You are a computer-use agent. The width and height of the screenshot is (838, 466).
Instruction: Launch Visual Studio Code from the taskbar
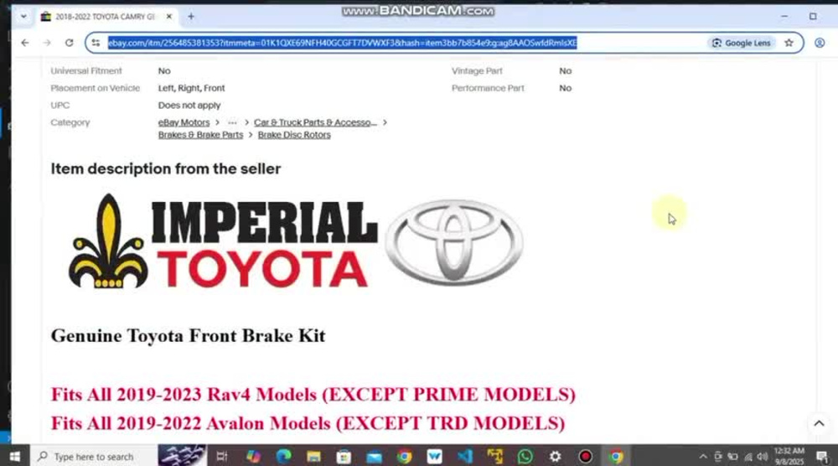pyautogui.click(x=464, y=457)
